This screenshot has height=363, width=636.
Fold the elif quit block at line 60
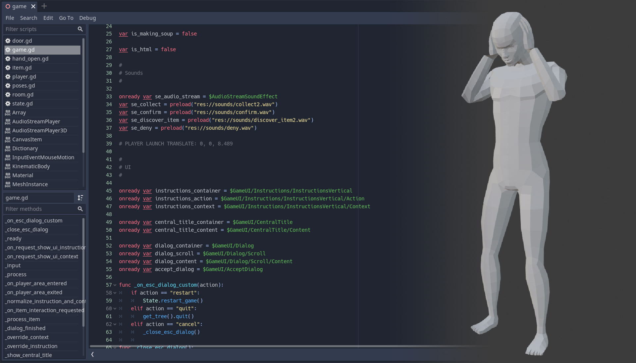point(115,308)
